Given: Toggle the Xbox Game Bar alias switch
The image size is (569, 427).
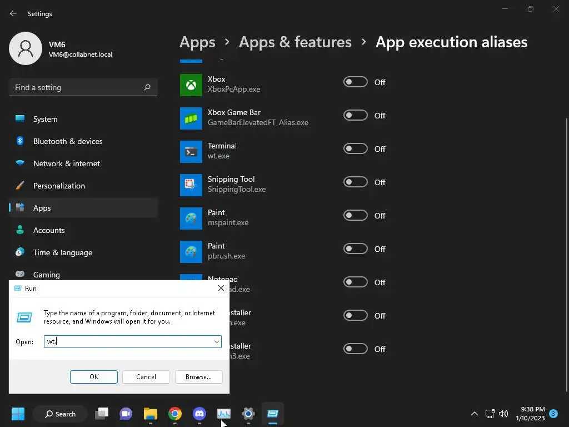Looking at the screenshot, I should 355,116.
